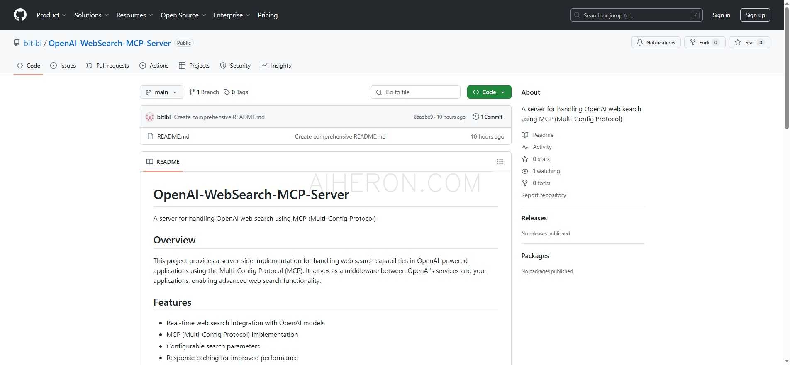Open the green Code dropdown button

(489, 92)
